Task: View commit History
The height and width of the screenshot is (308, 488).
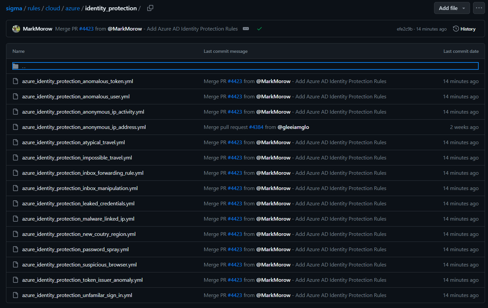Action: coord(464,29)
